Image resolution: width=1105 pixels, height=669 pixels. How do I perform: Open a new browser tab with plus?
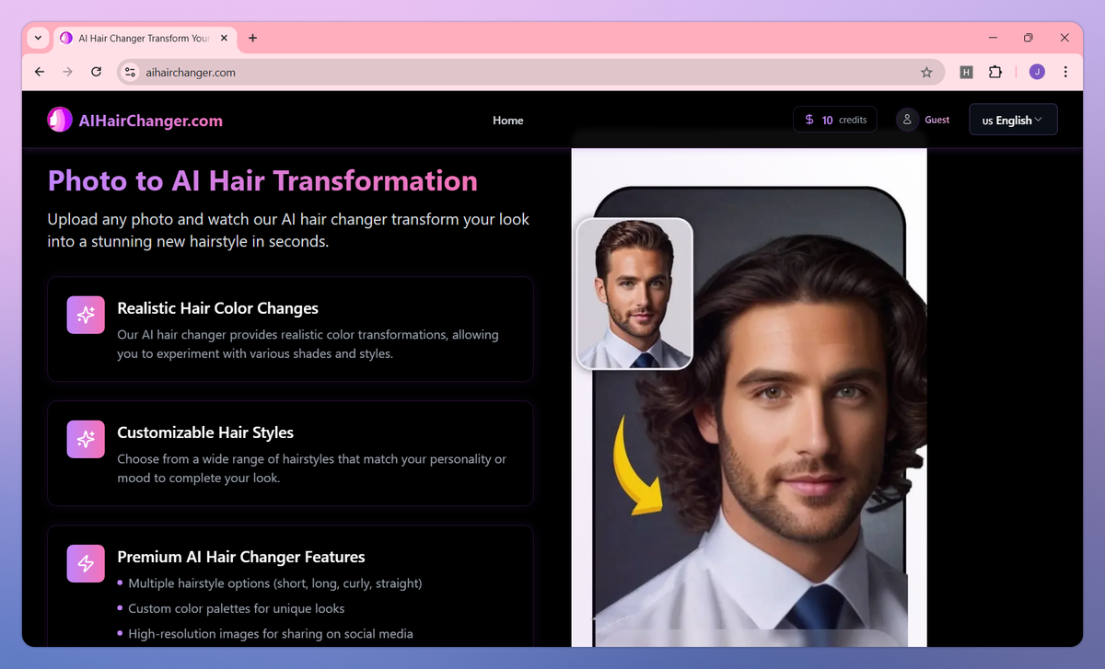(x=253, y=38)
